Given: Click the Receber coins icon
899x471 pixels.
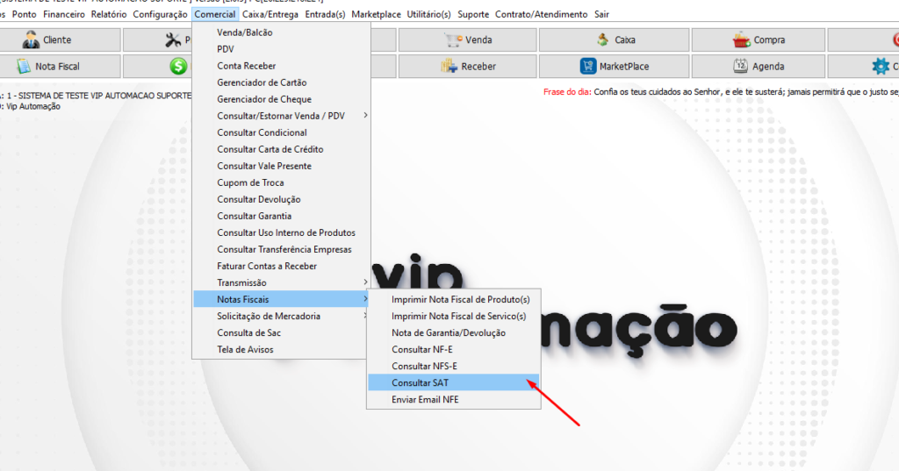Looking at the screenshot, I should pos(449,66).
